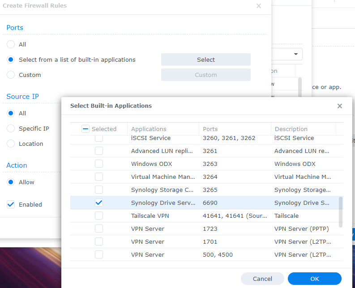Screen dimensions: 355x288
Task: Check the Tailscale VPN checkbox
Action: 99,216
